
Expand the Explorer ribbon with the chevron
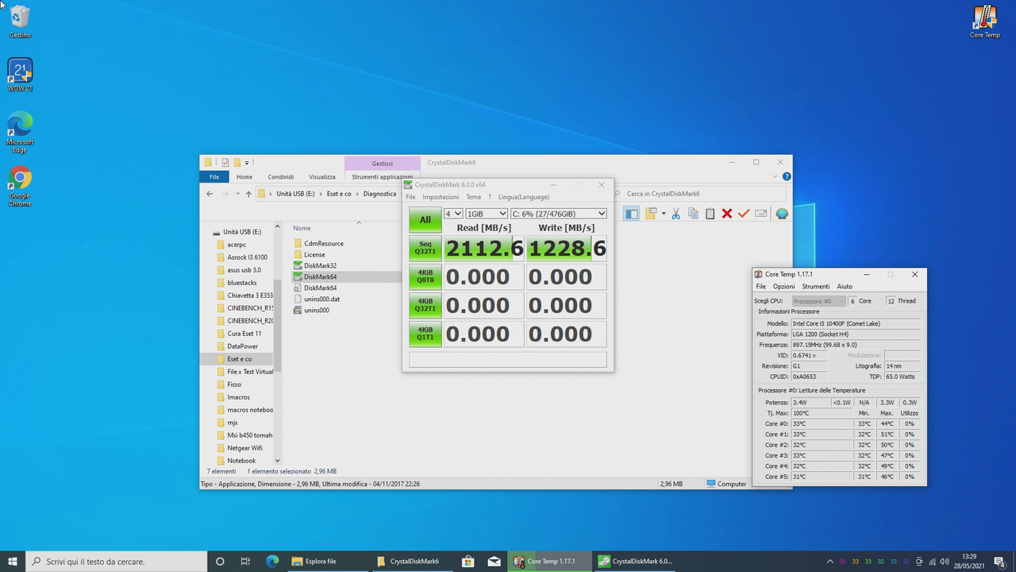click(775, 176)
